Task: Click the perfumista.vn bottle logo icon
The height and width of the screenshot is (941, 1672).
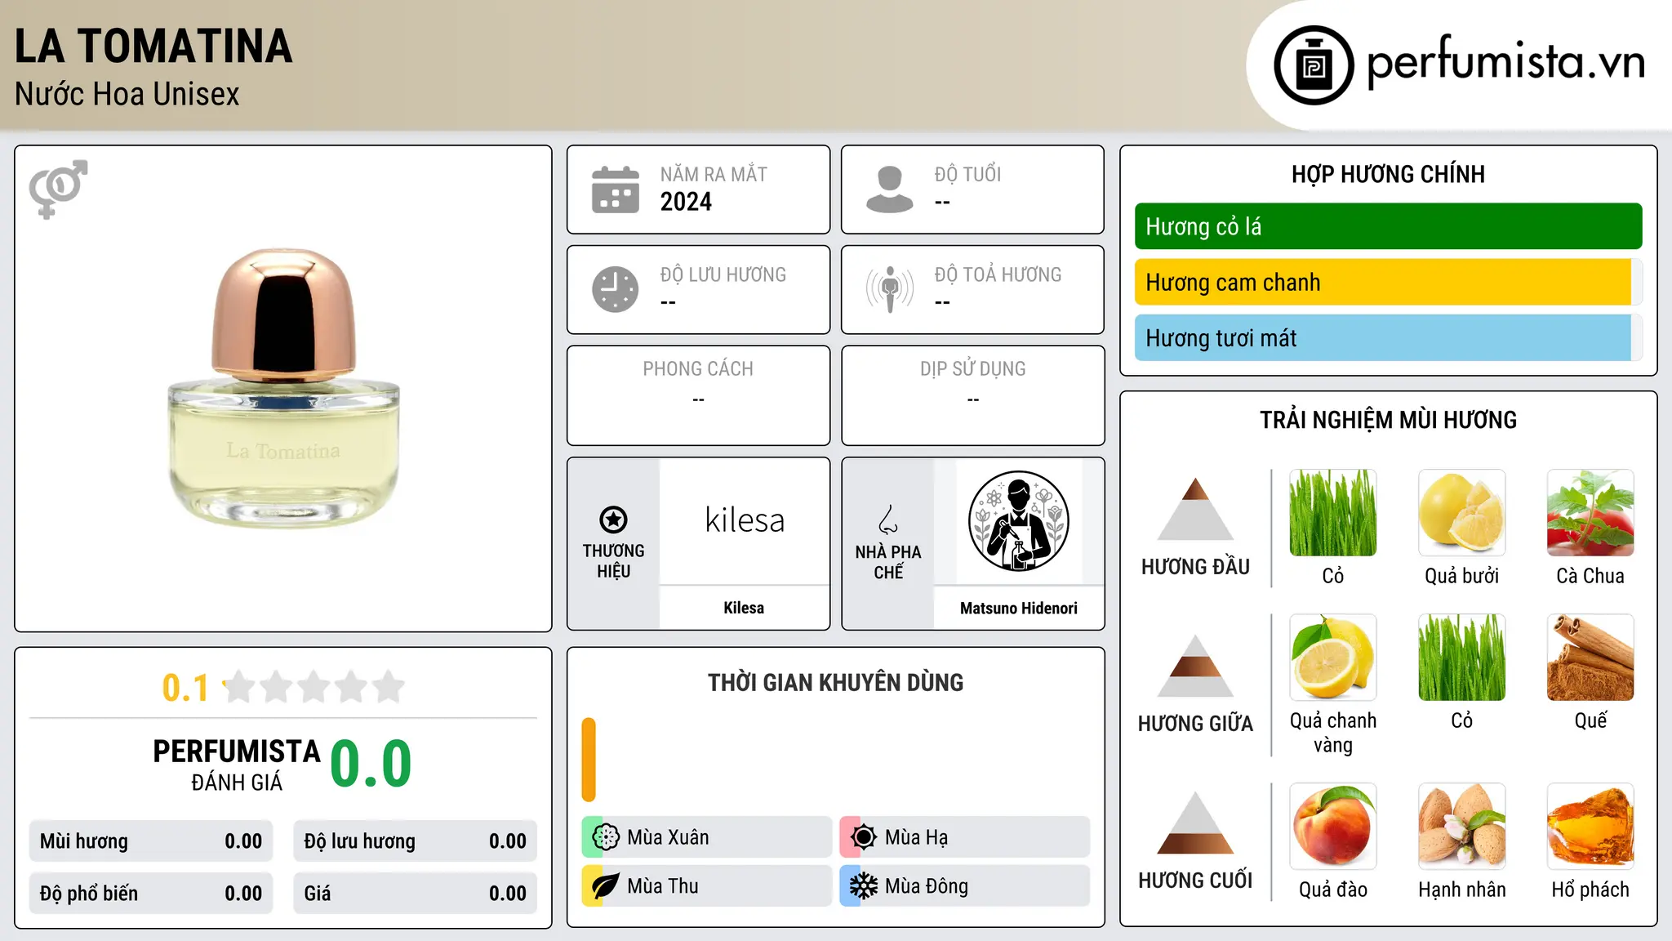Action: tap(1314, 65)
